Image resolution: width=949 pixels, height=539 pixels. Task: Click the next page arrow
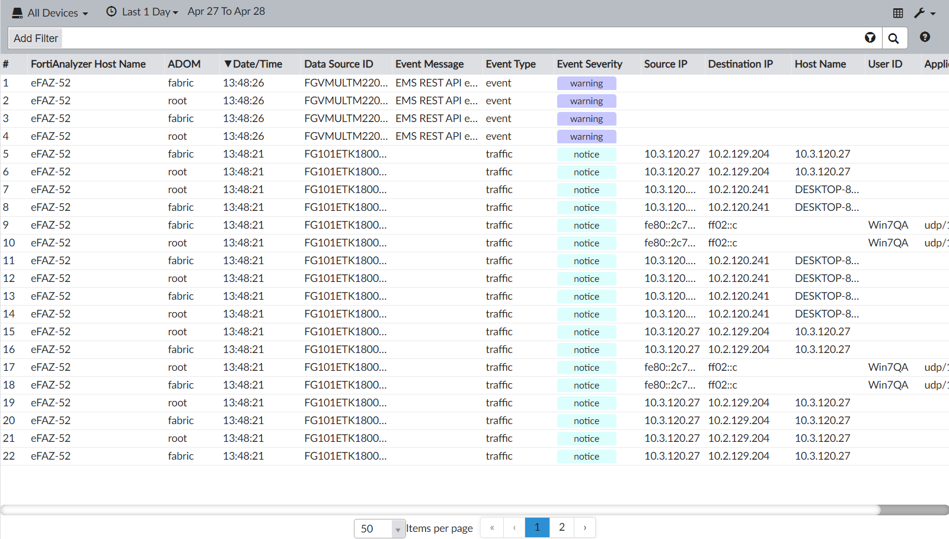(x=584, y=527)
